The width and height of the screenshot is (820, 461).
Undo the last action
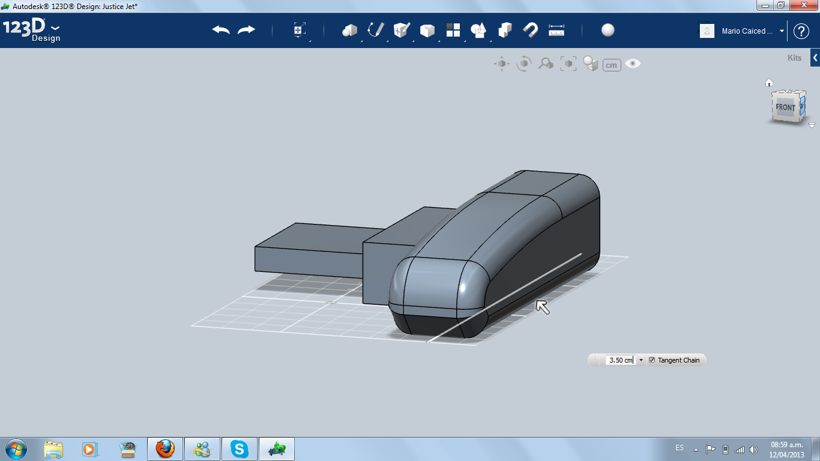[x=221, y=30]
